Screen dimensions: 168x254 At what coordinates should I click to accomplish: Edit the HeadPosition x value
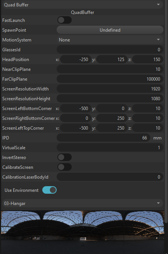click(x=76, y=60)
